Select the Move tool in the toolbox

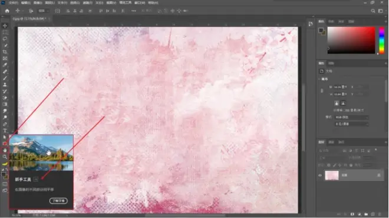click(x=5, y=26)
